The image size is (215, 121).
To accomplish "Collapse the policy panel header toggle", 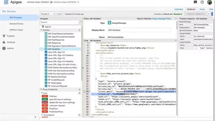I will (176, 19).
